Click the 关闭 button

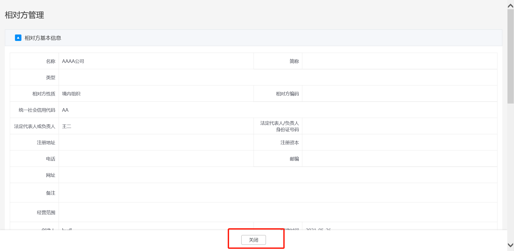(253, 240)
